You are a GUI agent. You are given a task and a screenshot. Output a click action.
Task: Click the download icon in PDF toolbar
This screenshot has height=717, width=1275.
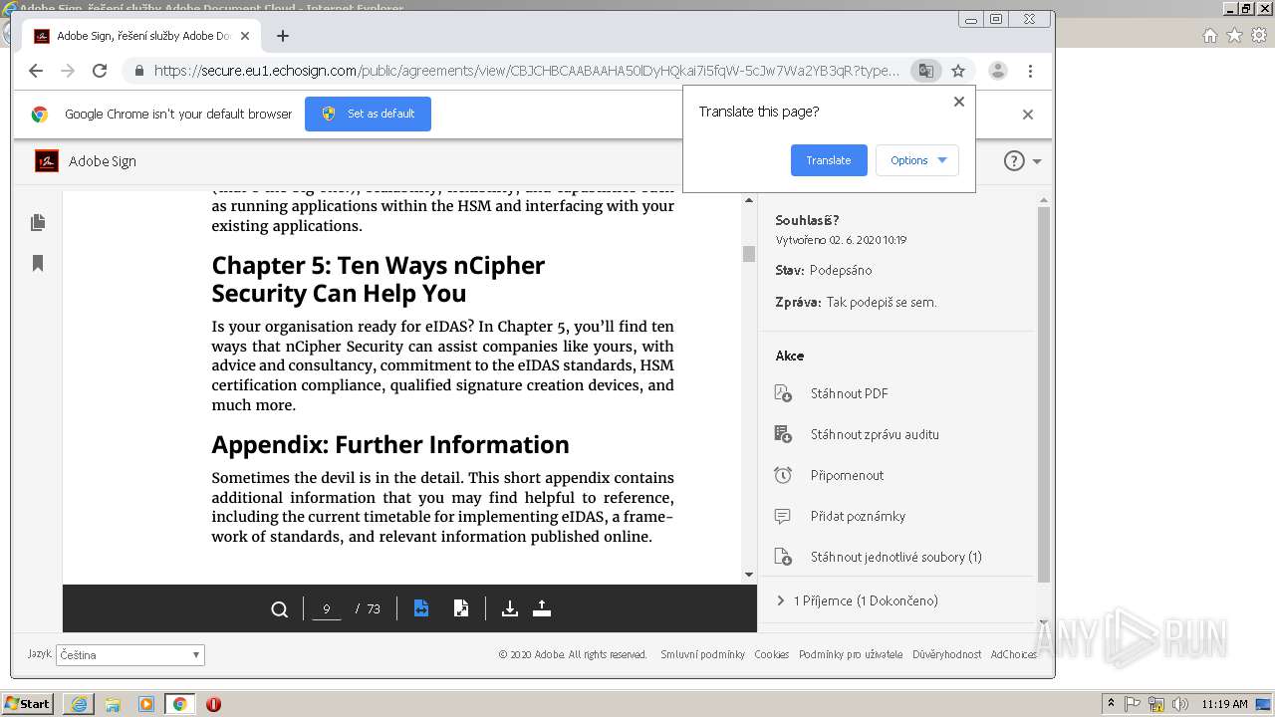tap(510, 608)
